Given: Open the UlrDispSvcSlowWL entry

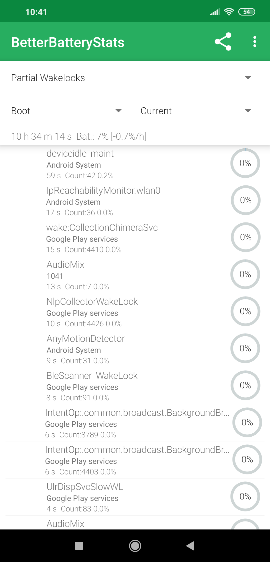Looking at the screenshot, I should pyautogui.click(x=135, y=497).
